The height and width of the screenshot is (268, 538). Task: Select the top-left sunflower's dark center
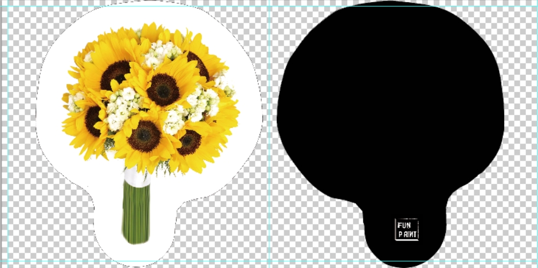click(x=115, y=74)
